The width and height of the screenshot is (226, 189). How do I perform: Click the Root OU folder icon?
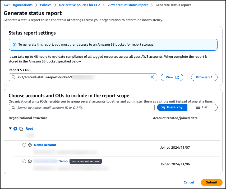(21, 129)
